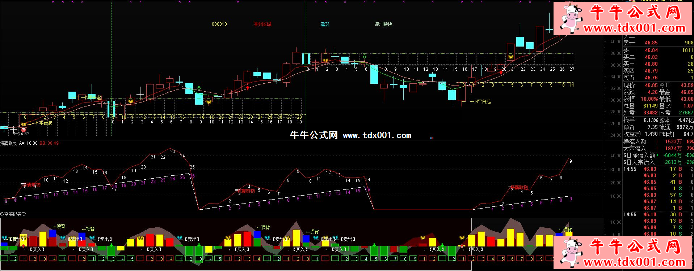Click small red-blue arrow marker beside center watermark
694x271 pixels.
click(x=431, y=138)
